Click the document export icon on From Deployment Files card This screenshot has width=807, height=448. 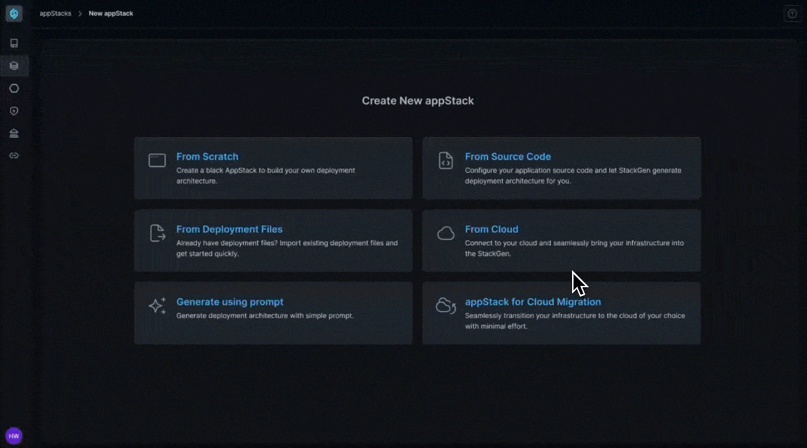click(157, 233)
